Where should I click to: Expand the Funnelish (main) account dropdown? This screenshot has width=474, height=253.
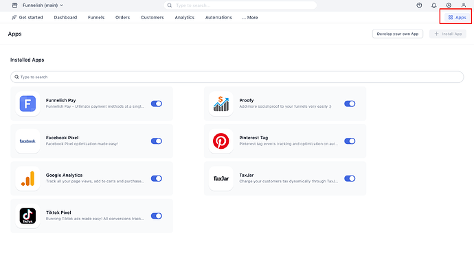coord(43,5)
